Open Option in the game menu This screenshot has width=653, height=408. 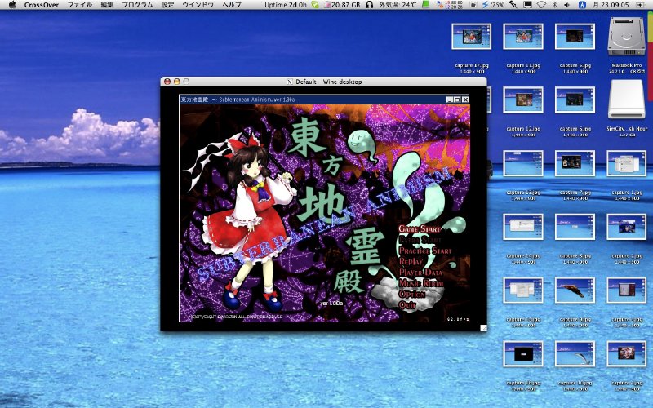[x=412, y=294]
